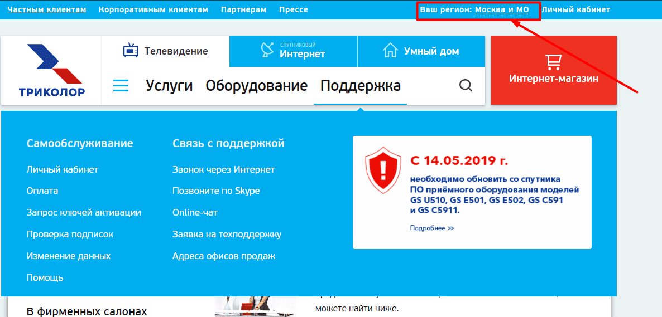Select Частным клиентам link
Viewport: 662px width, 317px height.
pyautogui.click(x=47, y=9)
